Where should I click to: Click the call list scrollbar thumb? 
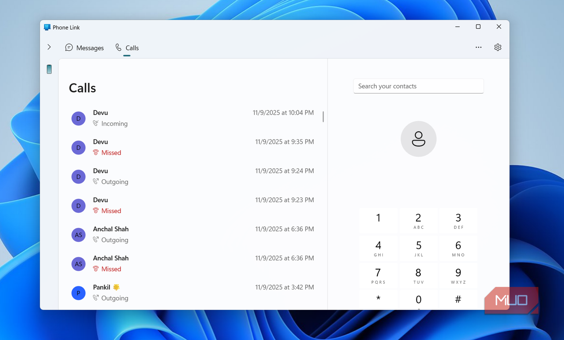click(323, 116)
